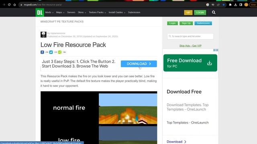Open the browser extensions puzzle icon
Image resolution: width=257 pixels, height=144 pixels.
tap(230, 5)
